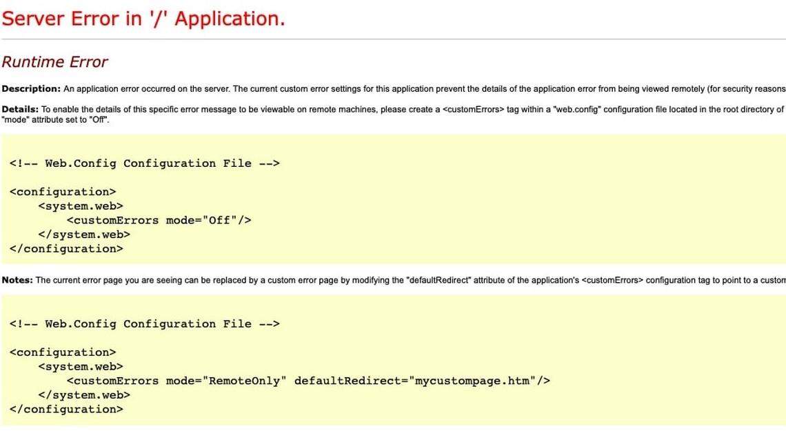This screenshot has width=786, height=442.
Task: Click the Web.Config comment line in second code block
Action: click(x=144, y=324)
